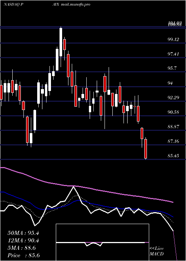Click the 92.29 price level label
The width and height of the screenshot is (186, 261).
point(173,97)
